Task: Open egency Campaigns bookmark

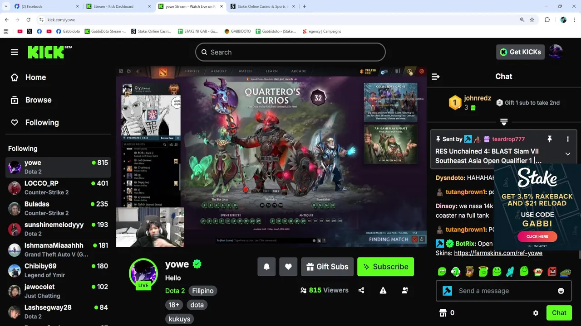Action: pos(321,31)
